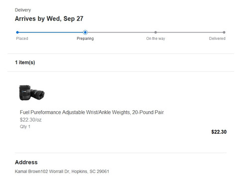Viewport: 249px width, 195px height.
Task: Click the Placed progress dot
Action: (17, 32)
